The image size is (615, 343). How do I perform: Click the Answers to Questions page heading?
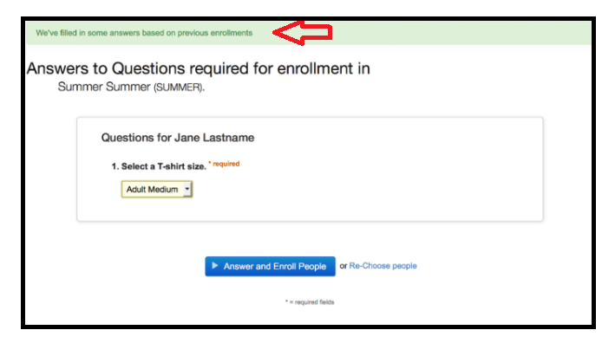click(198, 68)
